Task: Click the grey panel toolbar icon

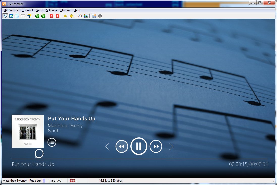Action: pos(23,16)
